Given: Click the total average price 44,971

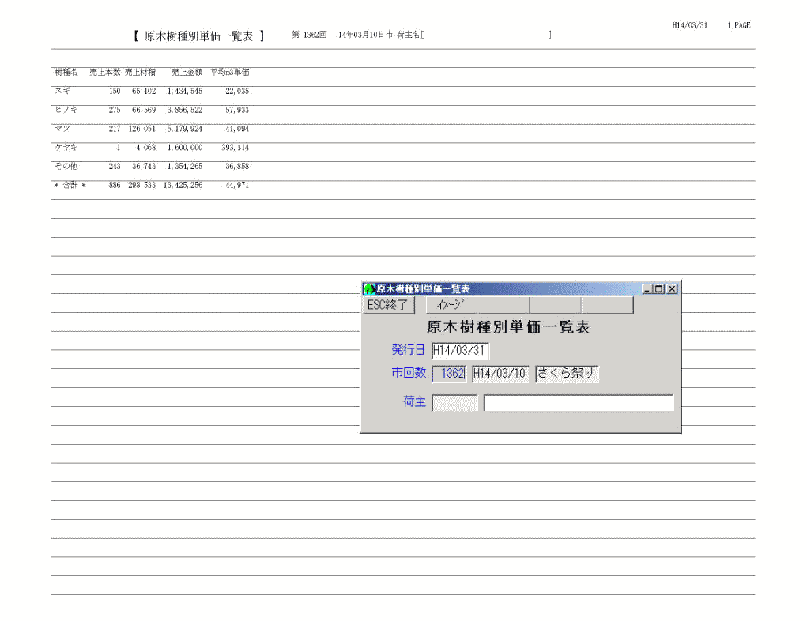Looking at the screenshot, I should click(237, 185).
